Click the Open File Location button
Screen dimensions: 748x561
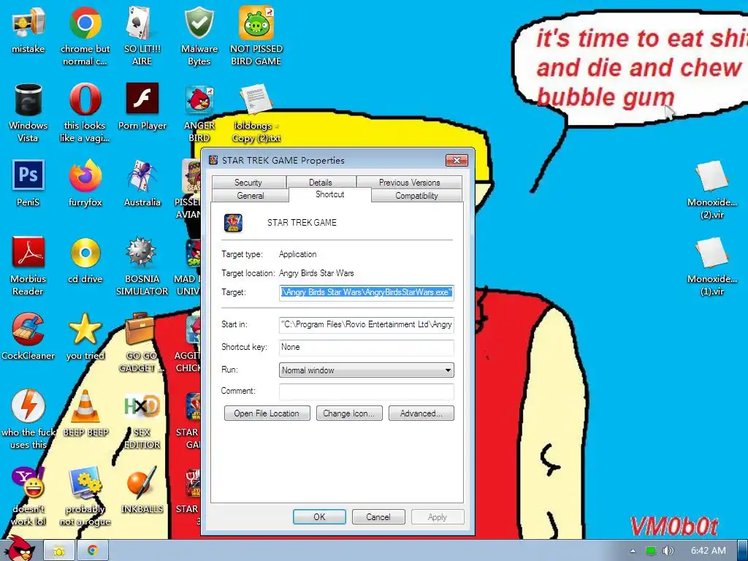[x=267, y=413]
